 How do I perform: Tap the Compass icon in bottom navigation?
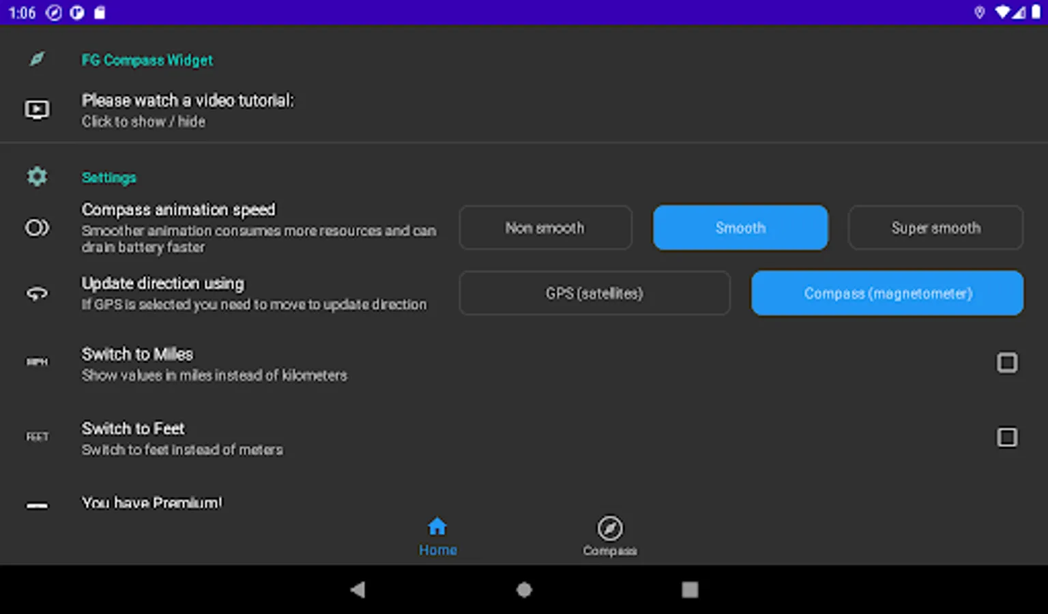(x=610, y=528)
